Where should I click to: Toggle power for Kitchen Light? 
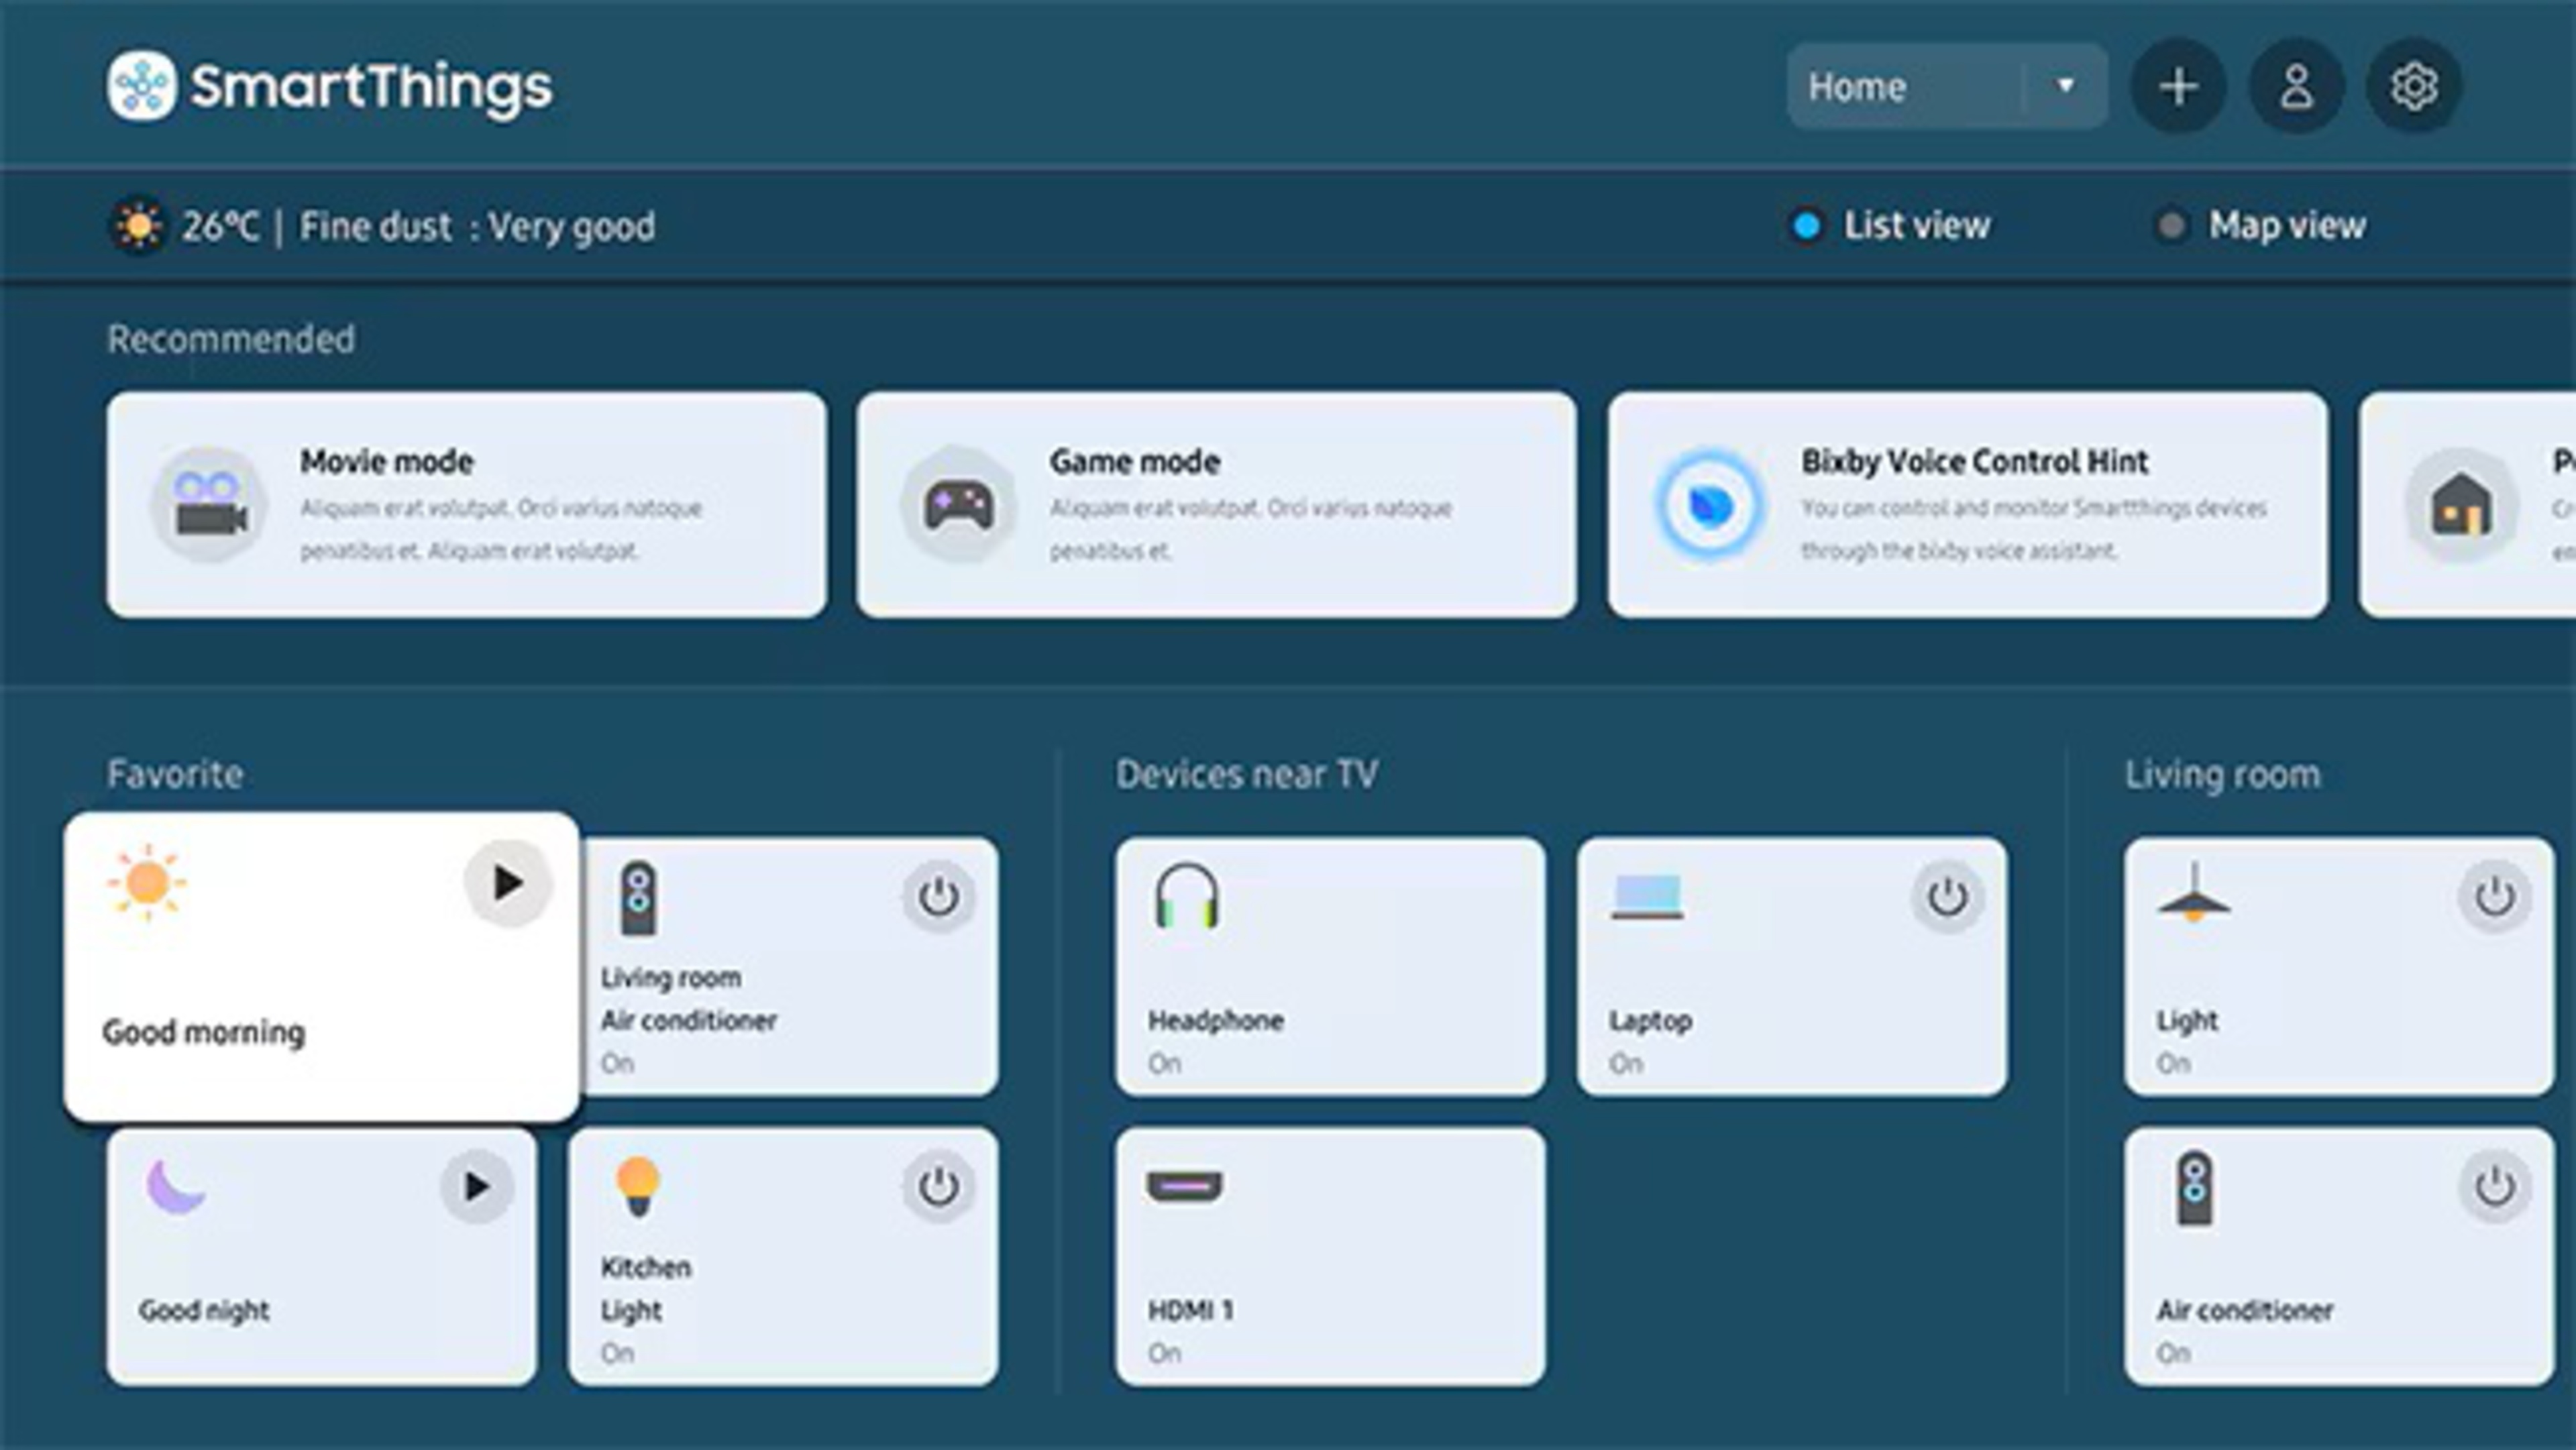[x=938, y=1187]
